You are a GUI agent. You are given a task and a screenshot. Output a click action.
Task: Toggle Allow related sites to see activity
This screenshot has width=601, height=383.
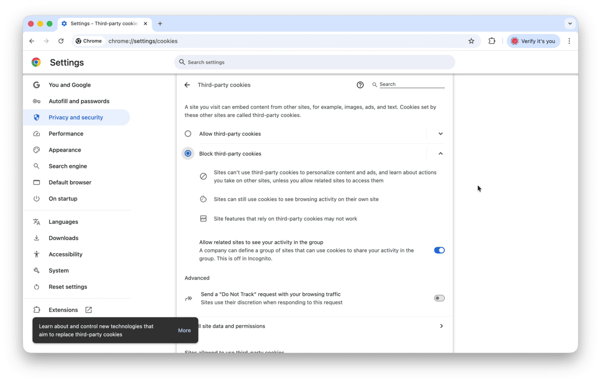pyautogui.click(x=439, y=251)
